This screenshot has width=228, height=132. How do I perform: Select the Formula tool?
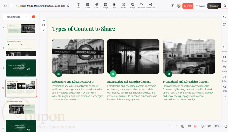click(141, 6)
